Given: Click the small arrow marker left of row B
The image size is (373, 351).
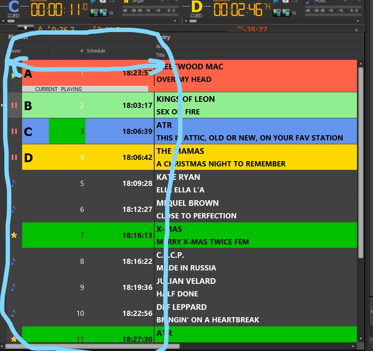Looking at the screenshot, I should pyautogui.click(x=3, y=105).
